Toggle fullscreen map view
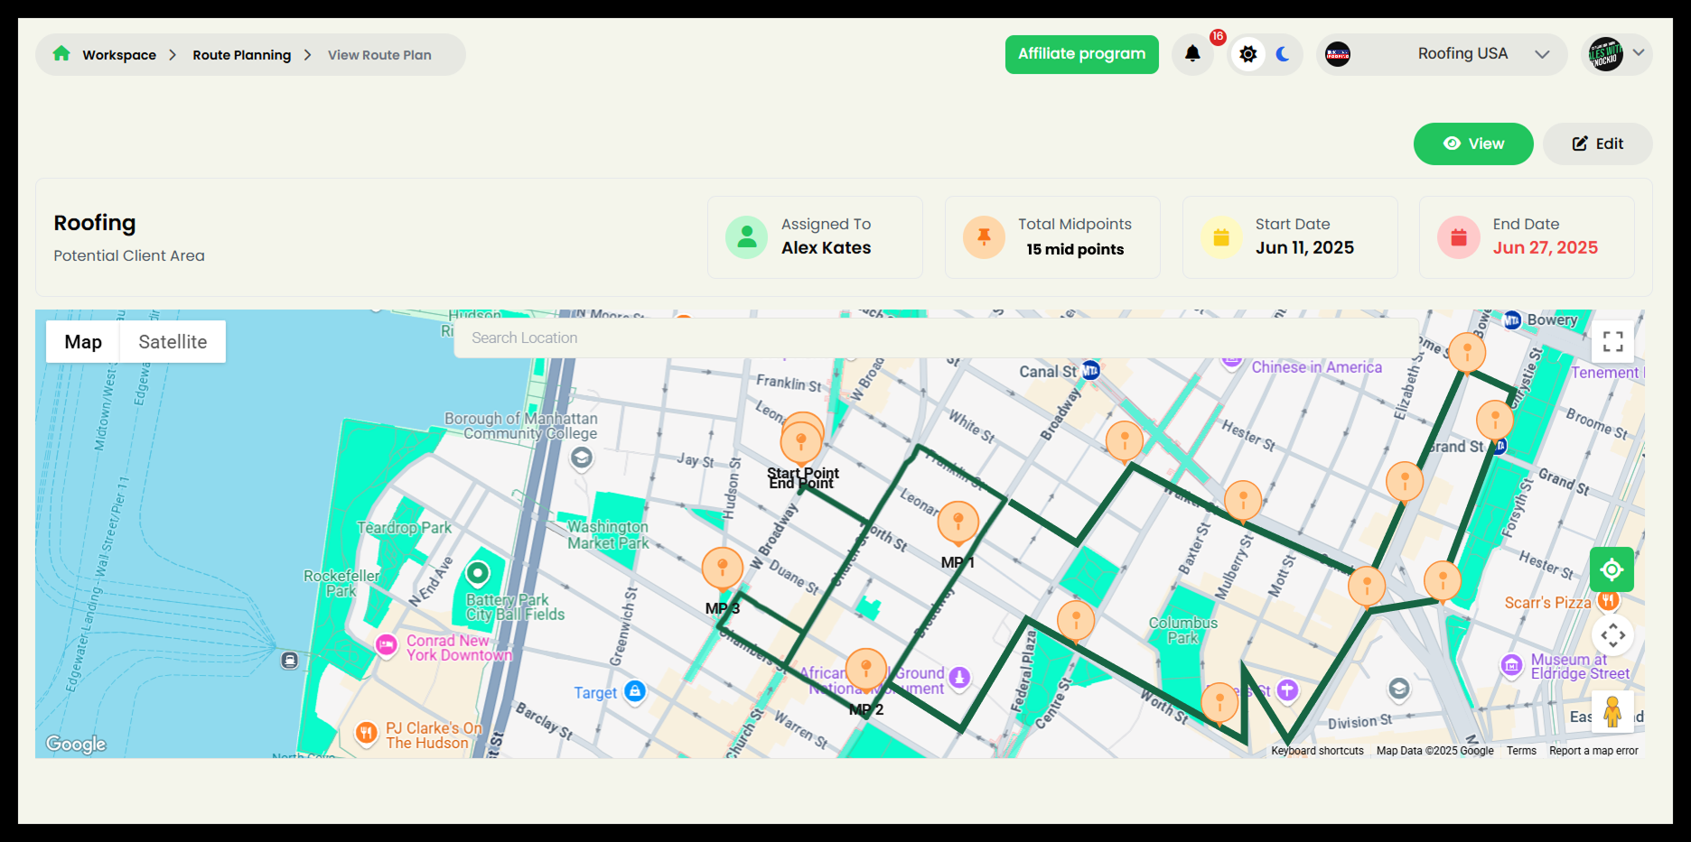The width and height of the screenshot is (1691, 842). [1612, 341]
